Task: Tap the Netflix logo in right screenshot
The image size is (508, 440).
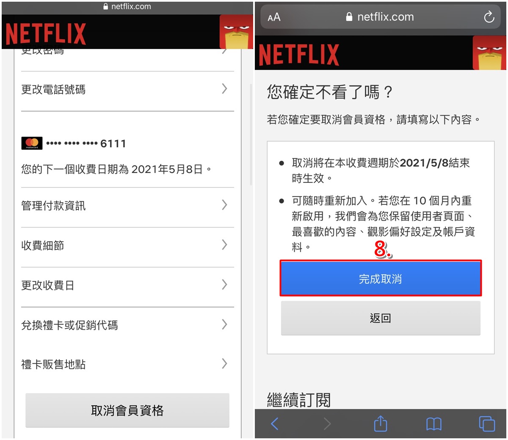Action: pos(299,55)
